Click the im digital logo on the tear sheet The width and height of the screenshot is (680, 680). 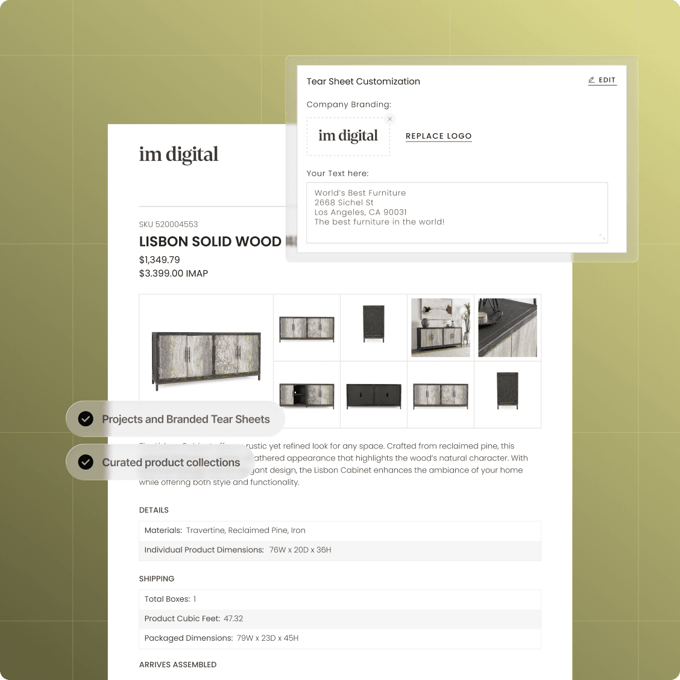pos(178,155)
